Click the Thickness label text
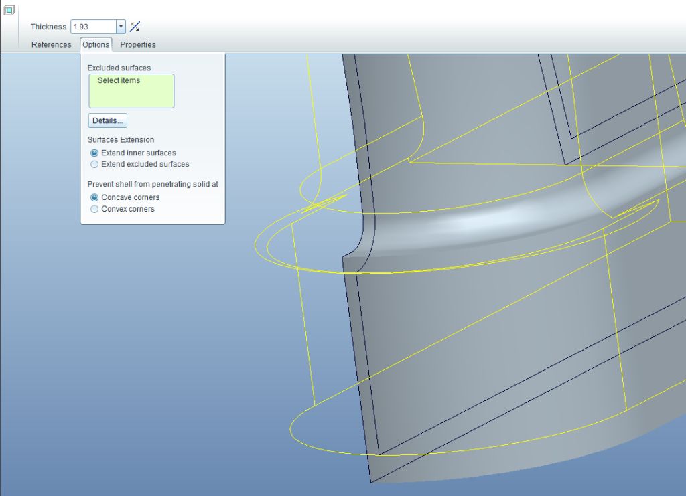Screen dimensions: 686x496 [x=48, y=27]
